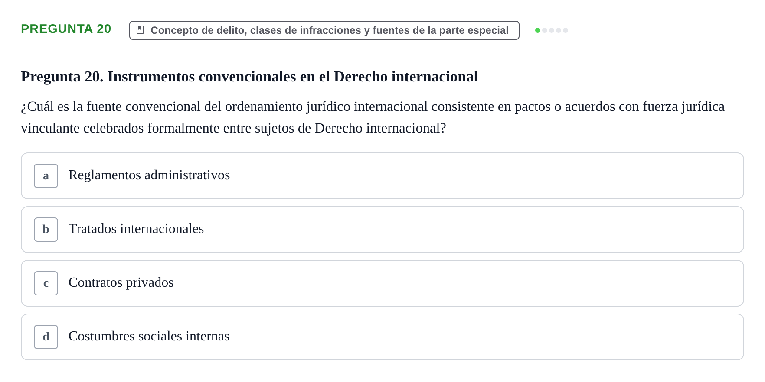
Task: Select answer letter box 'd'
Action: pos(46,337)
